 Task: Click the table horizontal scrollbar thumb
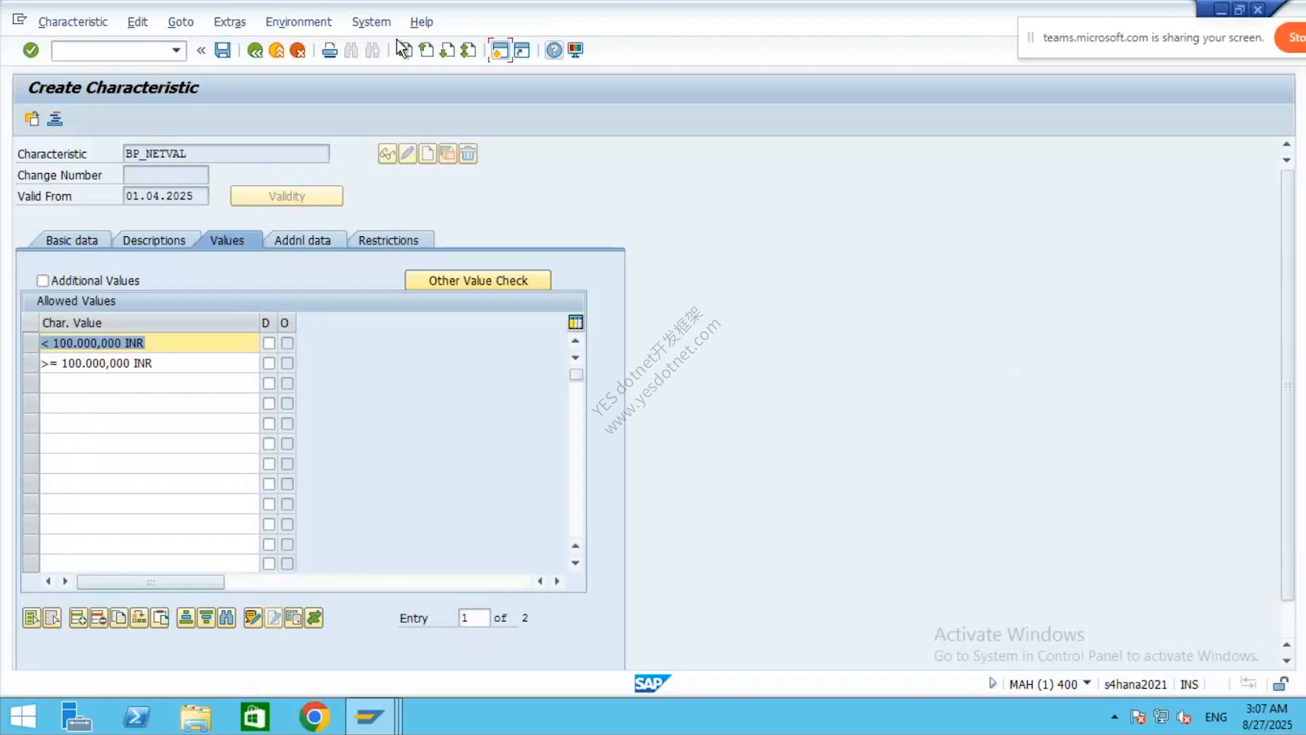click(150, 582)
